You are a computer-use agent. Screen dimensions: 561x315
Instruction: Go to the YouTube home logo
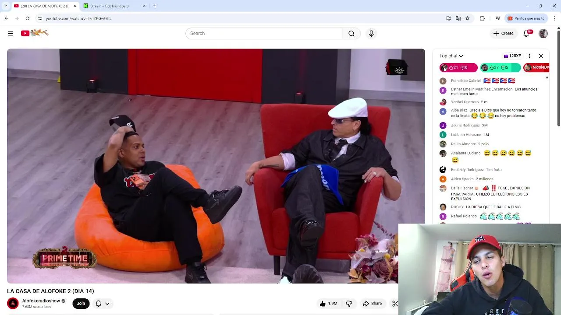tap(35, 33)
